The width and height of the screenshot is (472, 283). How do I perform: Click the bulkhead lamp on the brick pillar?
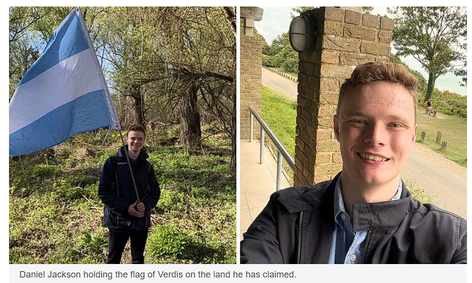coord(301,33)
